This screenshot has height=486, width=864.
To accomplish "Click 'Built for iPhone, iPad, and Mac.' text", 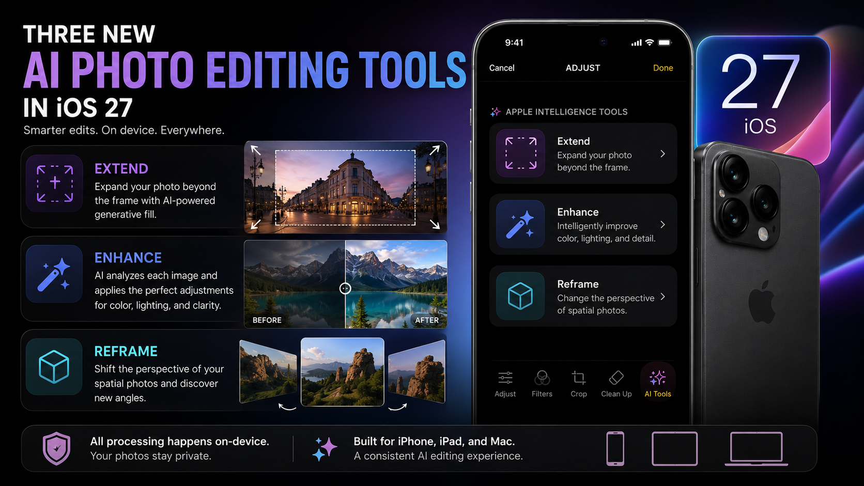I will tap(434, 441).
